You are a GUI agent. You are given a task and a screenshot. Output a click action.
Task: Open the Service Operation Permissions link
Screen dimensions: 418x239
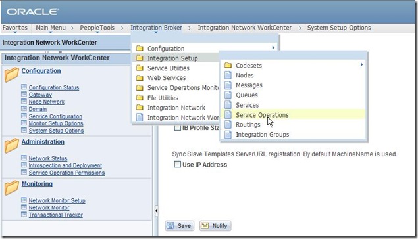point(66,173)
